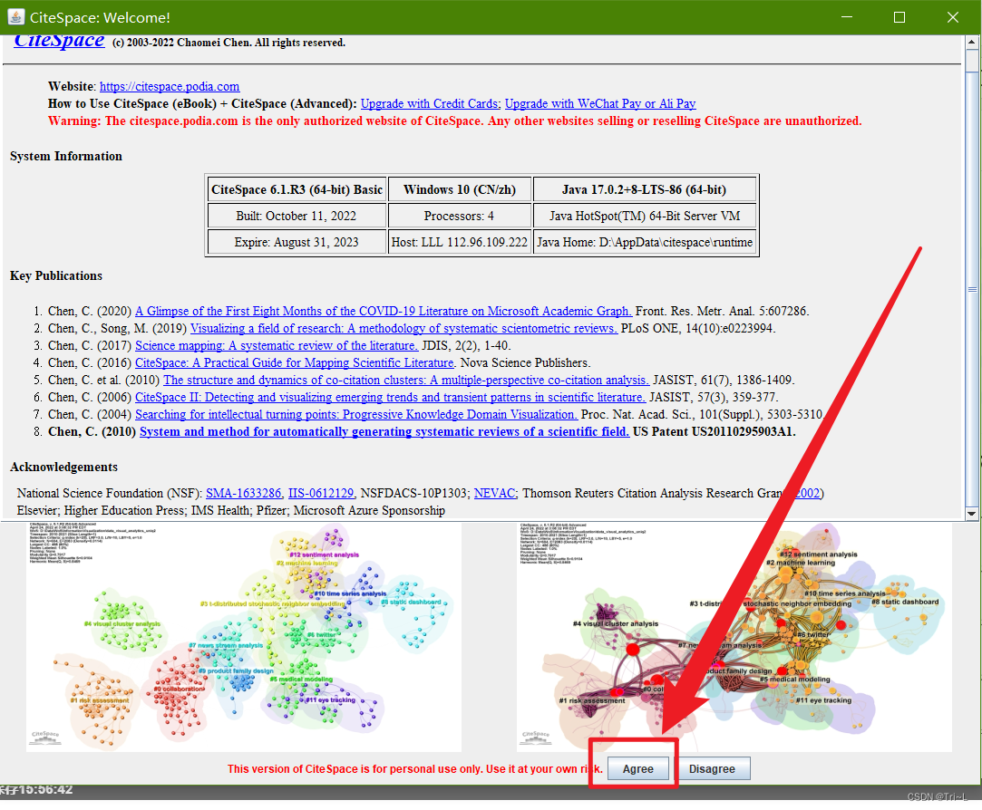Viewport: 982px width, 810px height.
Task: Click the scrollbar down arrow
Action: click(971, 514)
